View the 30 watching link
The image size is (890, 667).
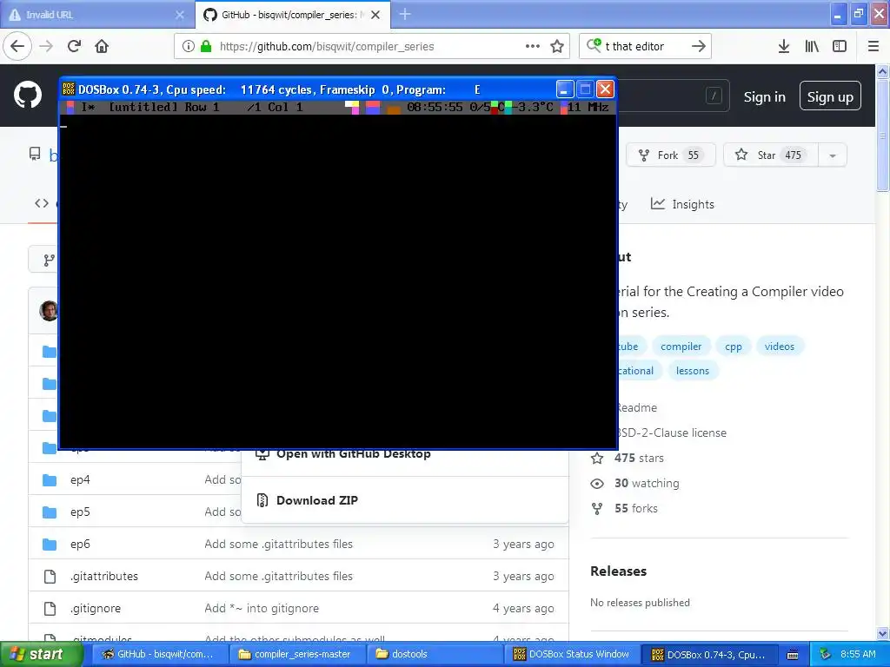click(x=647, y=483)
